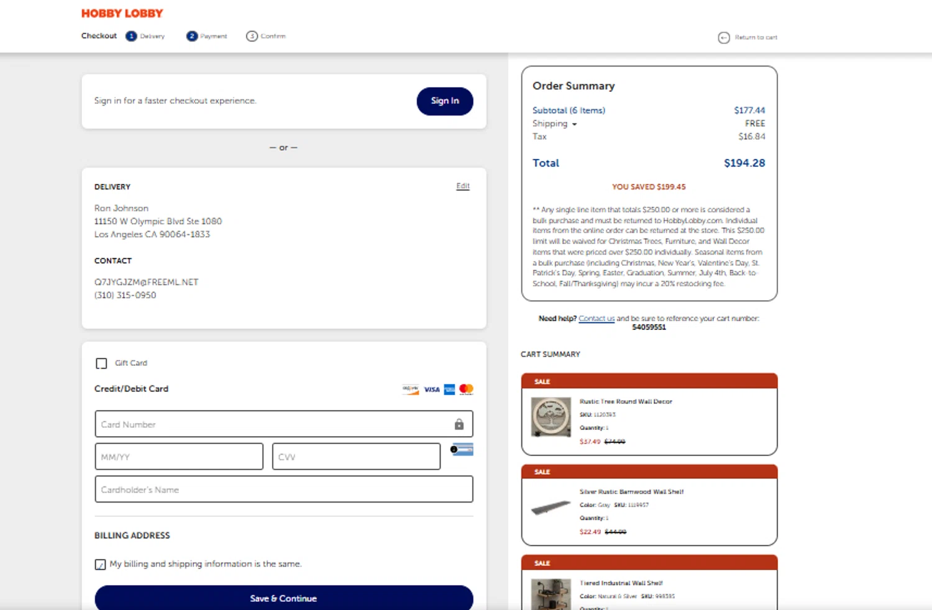The image size is (932, 610).
Task: Click the CVV help card icon
Action: 462,450
